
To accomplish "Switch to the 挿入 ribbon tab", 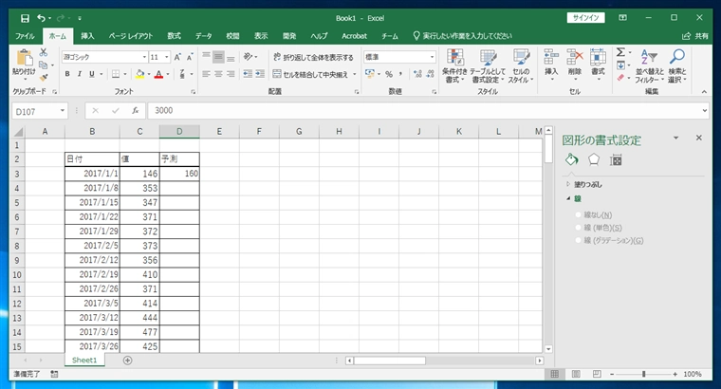I will 87,35.
